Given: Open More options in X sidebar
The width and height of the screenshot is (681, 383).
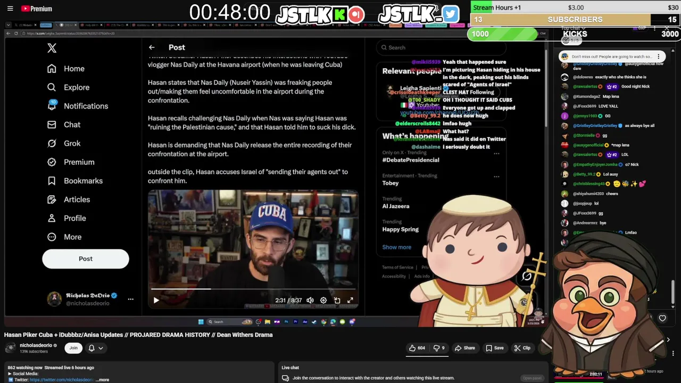Looking at the screenshot, I should pos(64,237).
